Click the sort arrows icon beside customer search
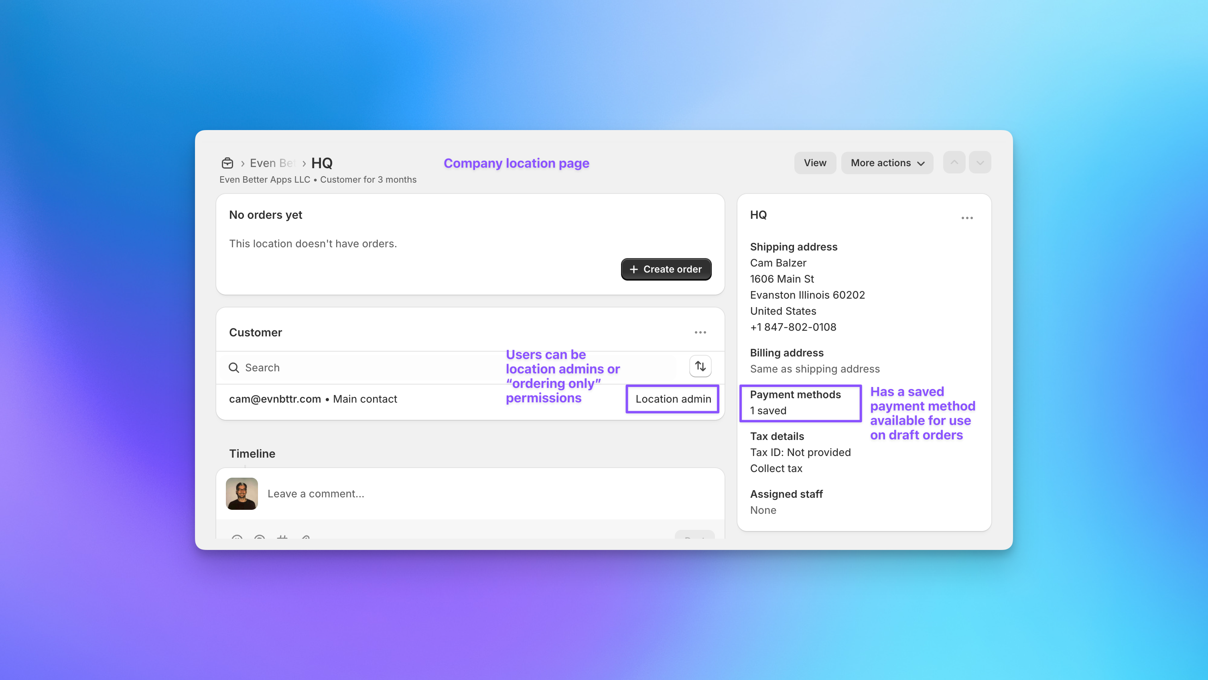Screen dimensions: 1208x680 (700, 366)
